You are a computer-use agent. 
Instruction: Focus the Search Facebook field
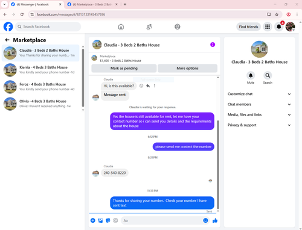48,26
